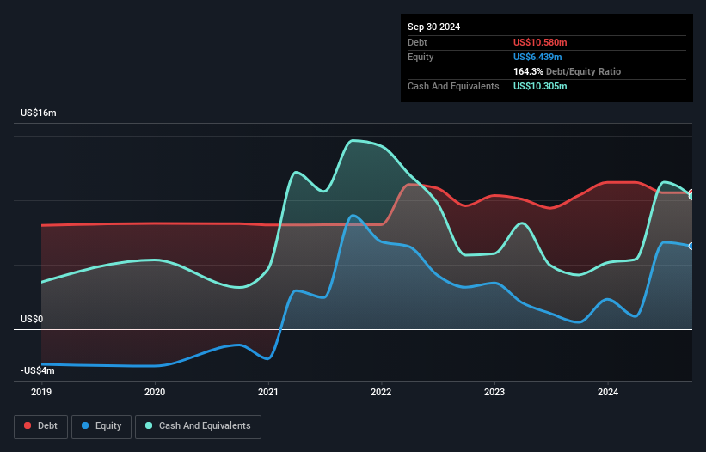Toggle the Debt legend button
The height and width of the screenshot is (452, 706).
pos(41,426)
